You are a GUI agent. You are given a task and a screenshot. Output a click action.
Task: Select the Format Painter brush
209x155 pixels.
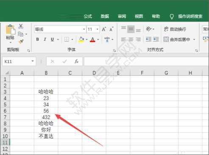pos(21,42)
